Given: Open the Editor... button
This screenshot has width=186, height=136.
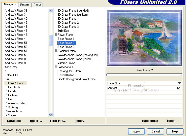Looking at the screenshot, I should pos(80,121).
